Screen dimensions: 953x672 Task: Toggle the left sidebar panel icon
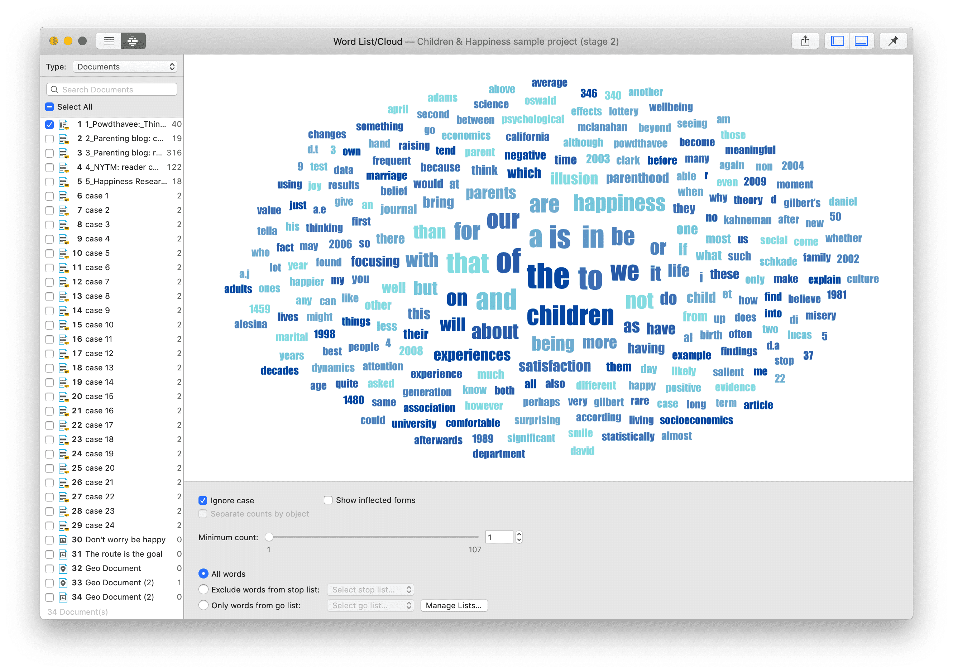point(837,41)
